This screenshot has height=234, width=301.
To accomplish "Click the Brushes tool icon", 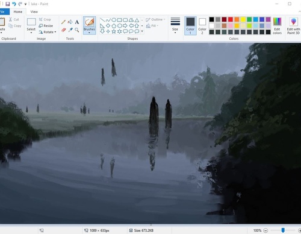I will click(x=89, y=22).
